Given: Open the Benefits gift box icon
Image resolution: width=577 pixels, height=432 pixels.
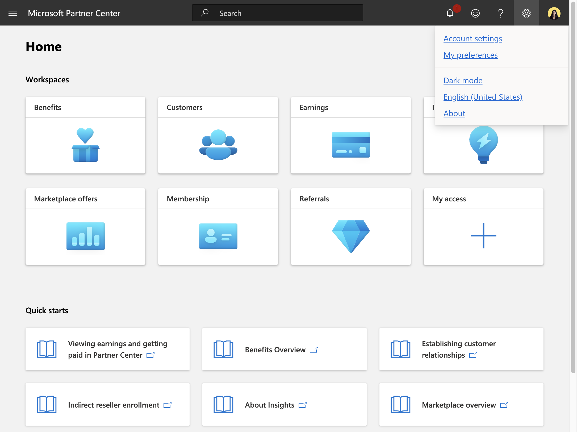Looking at the screenshot, I should [85, 145].
